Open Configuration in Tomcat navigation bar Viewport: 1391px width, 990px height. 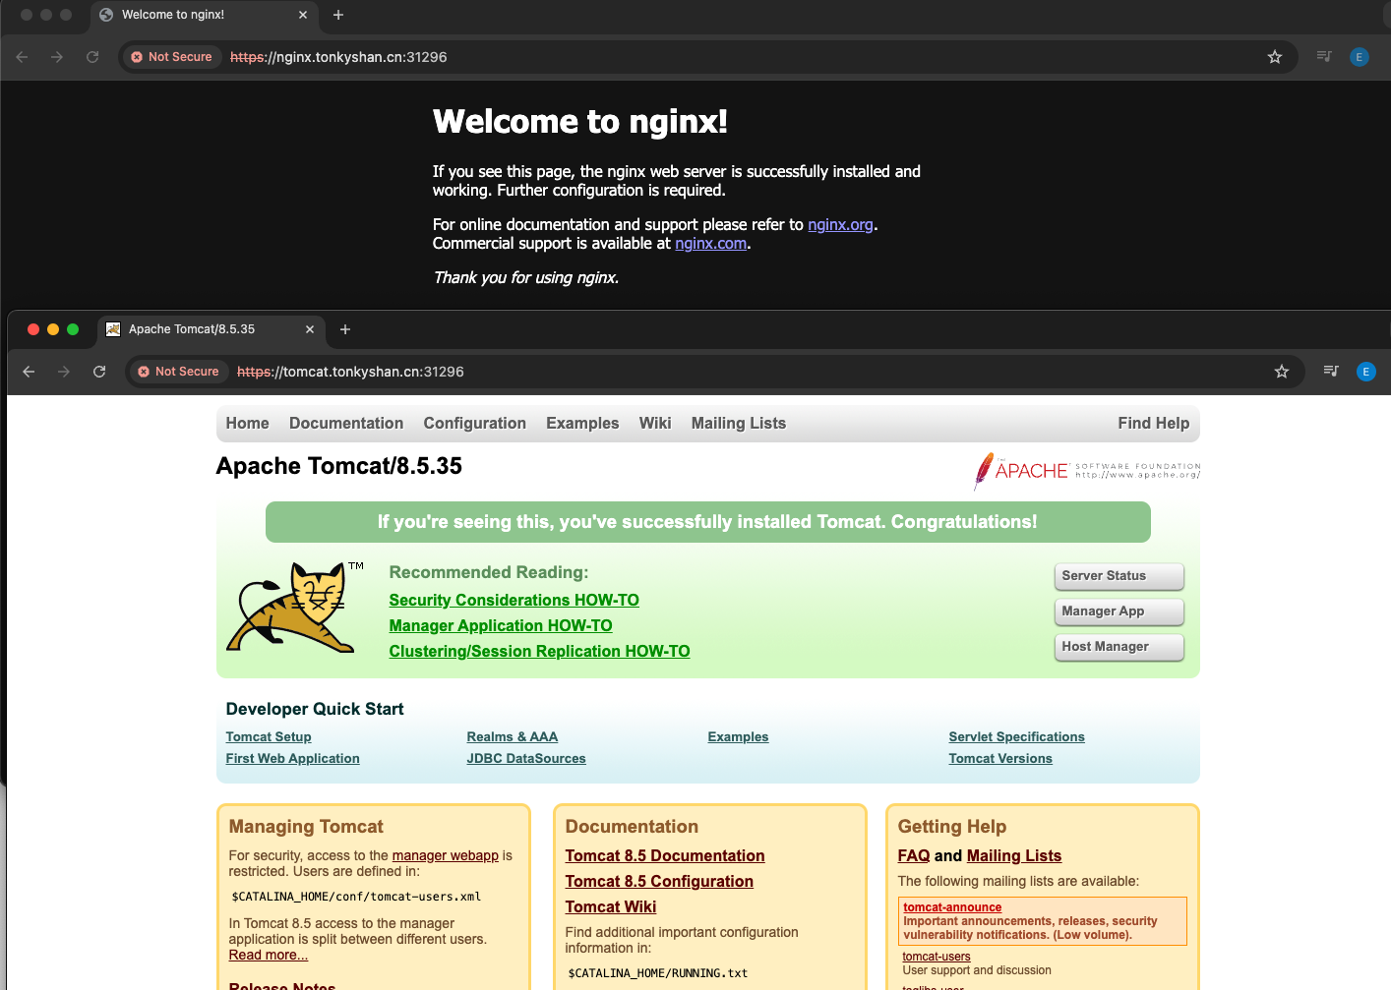(474, 424)
